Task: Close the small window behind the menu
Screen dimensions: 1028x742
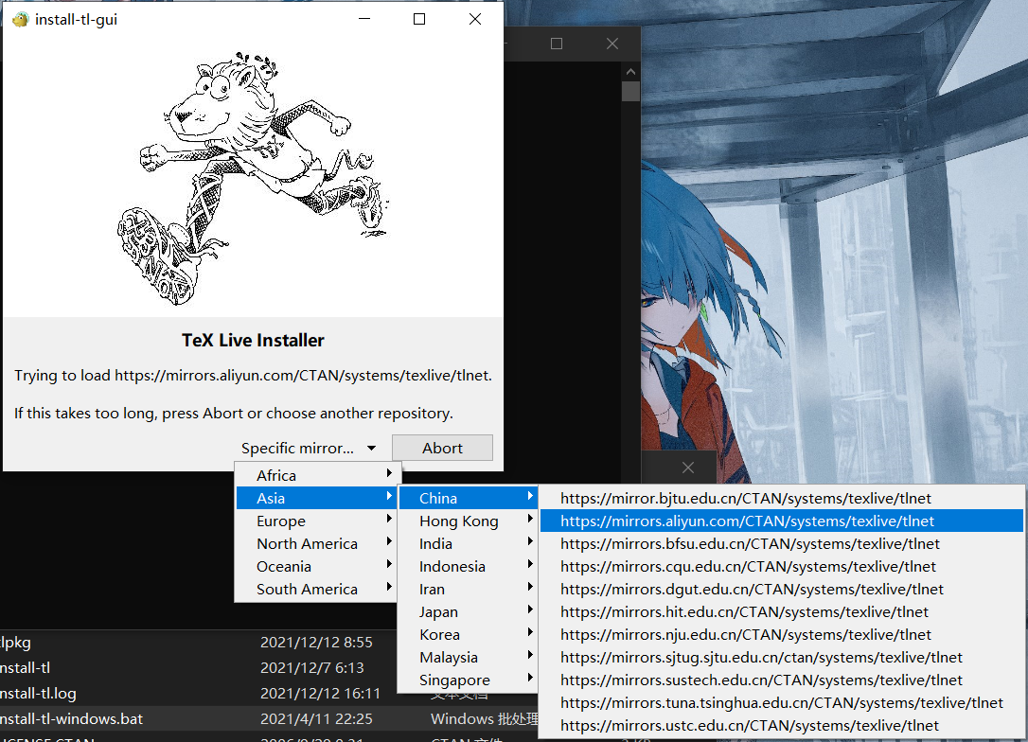Action: click(x=688, y=468)
